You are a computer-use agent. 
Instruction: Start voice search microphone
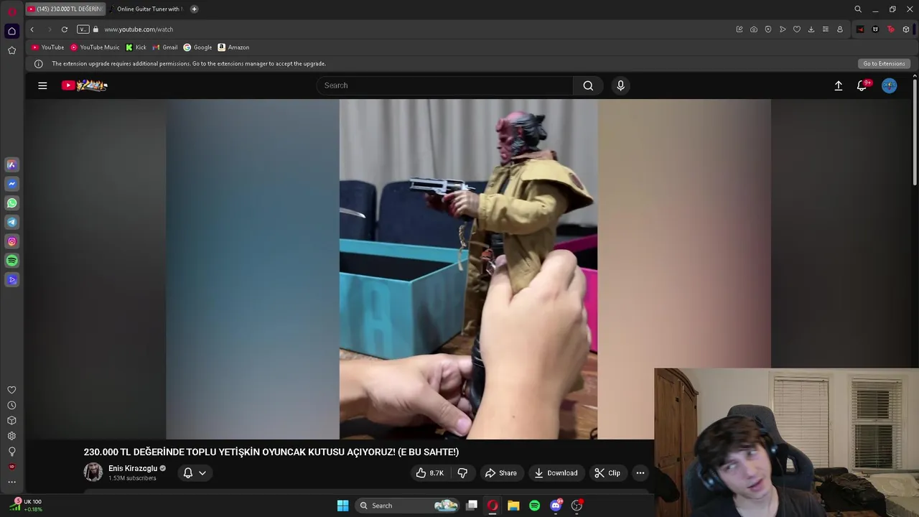click(x=621, y=85)
